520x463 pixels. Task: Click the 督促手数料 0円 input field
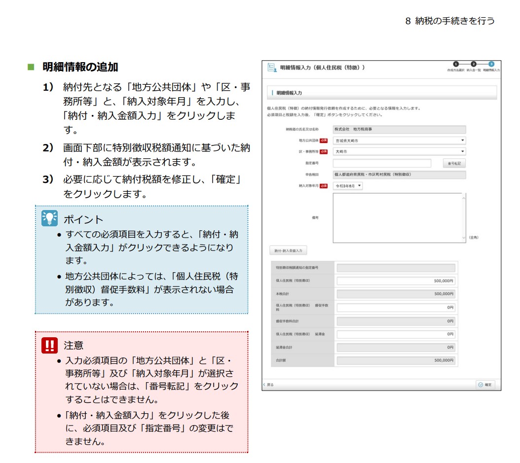point(396,307)
